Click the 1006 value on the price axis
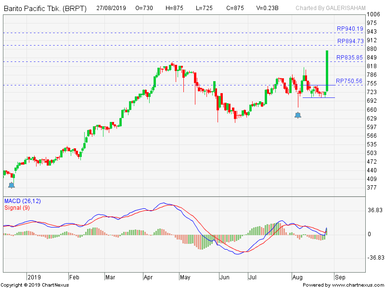This screenshot has width=385, height=288. pyautogui.click(x=373, y=15)
